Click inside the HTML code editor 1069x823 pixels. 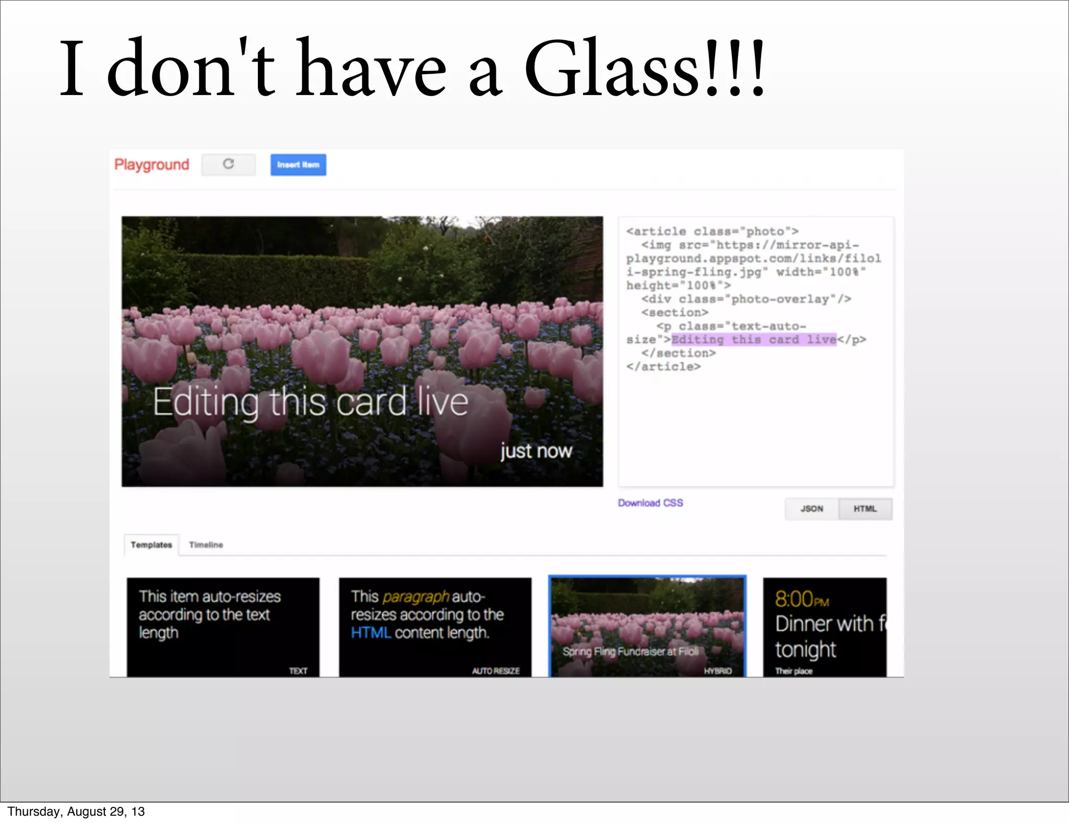[756, 428]
